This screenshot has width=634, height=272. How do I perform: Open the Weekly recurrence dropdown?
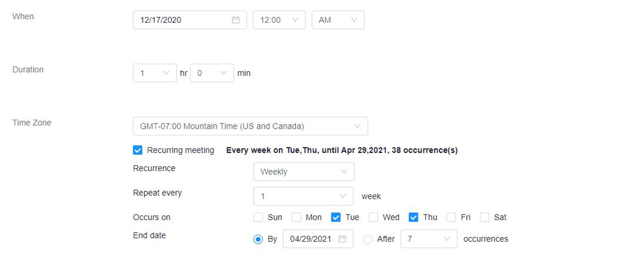pos(304,172)
